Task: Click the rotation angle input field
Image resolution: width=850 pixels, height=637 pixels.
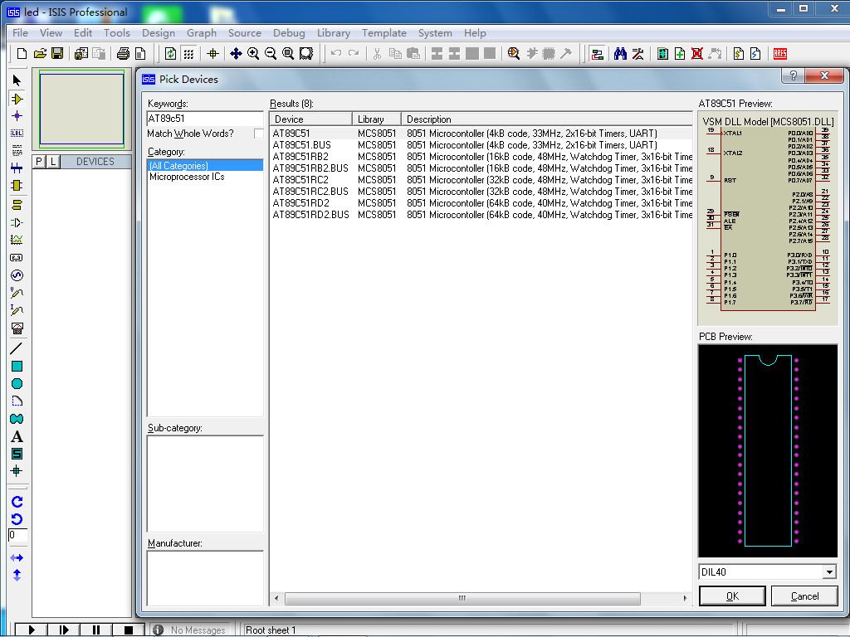Action: tap(17, 535)
